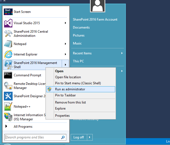Click the SharePoint Designer label

pos(30,96)
